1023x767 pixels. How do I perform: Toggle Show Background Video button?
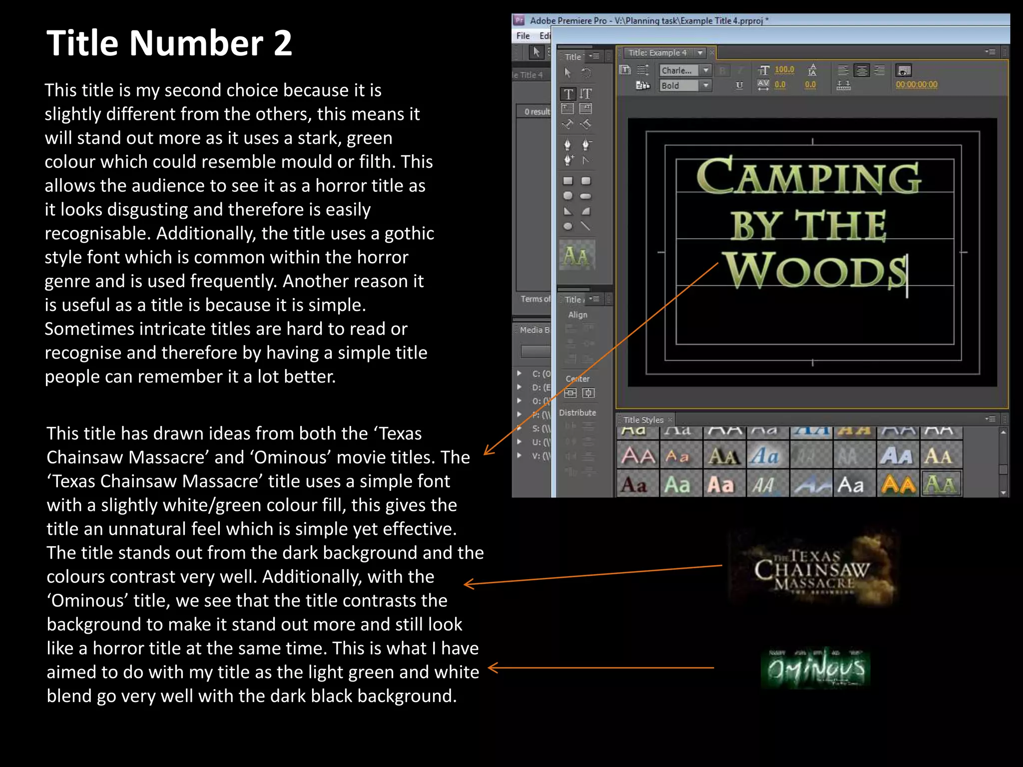click(x=904, y=70)
